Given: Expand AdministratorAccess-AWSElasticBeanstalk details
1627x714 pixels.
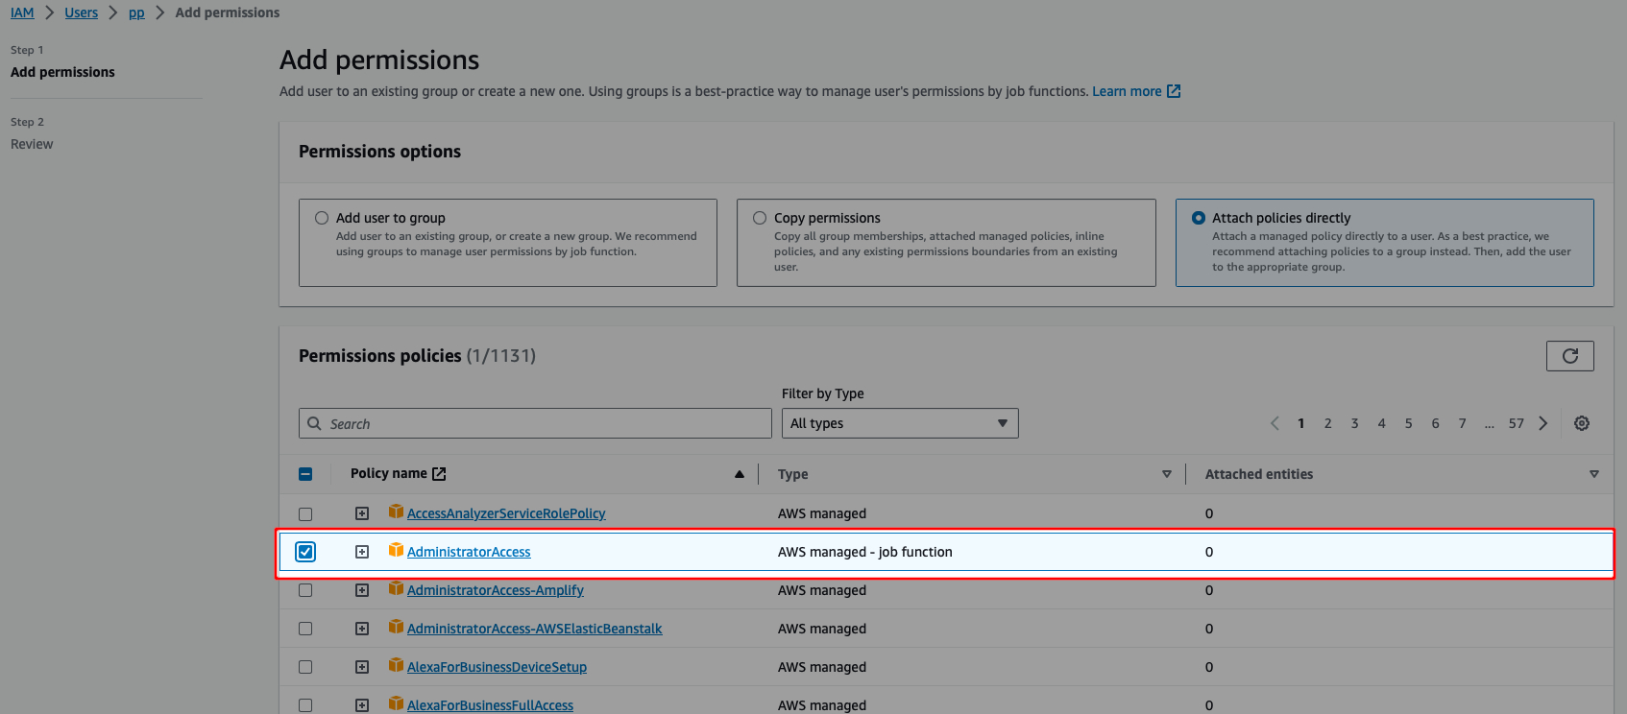Looking at the screenshot, I should 362,629.
